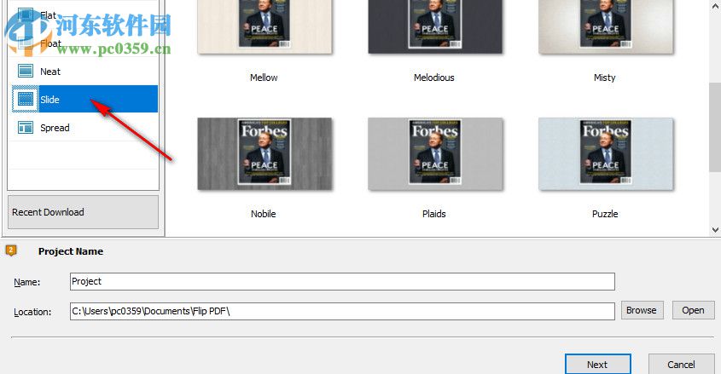721x374 pixels.
Task: Focus the Location path input field
Action: (342, 311)
